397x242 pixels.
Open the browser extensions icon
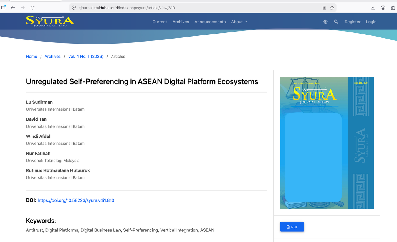tap(393, 8)
